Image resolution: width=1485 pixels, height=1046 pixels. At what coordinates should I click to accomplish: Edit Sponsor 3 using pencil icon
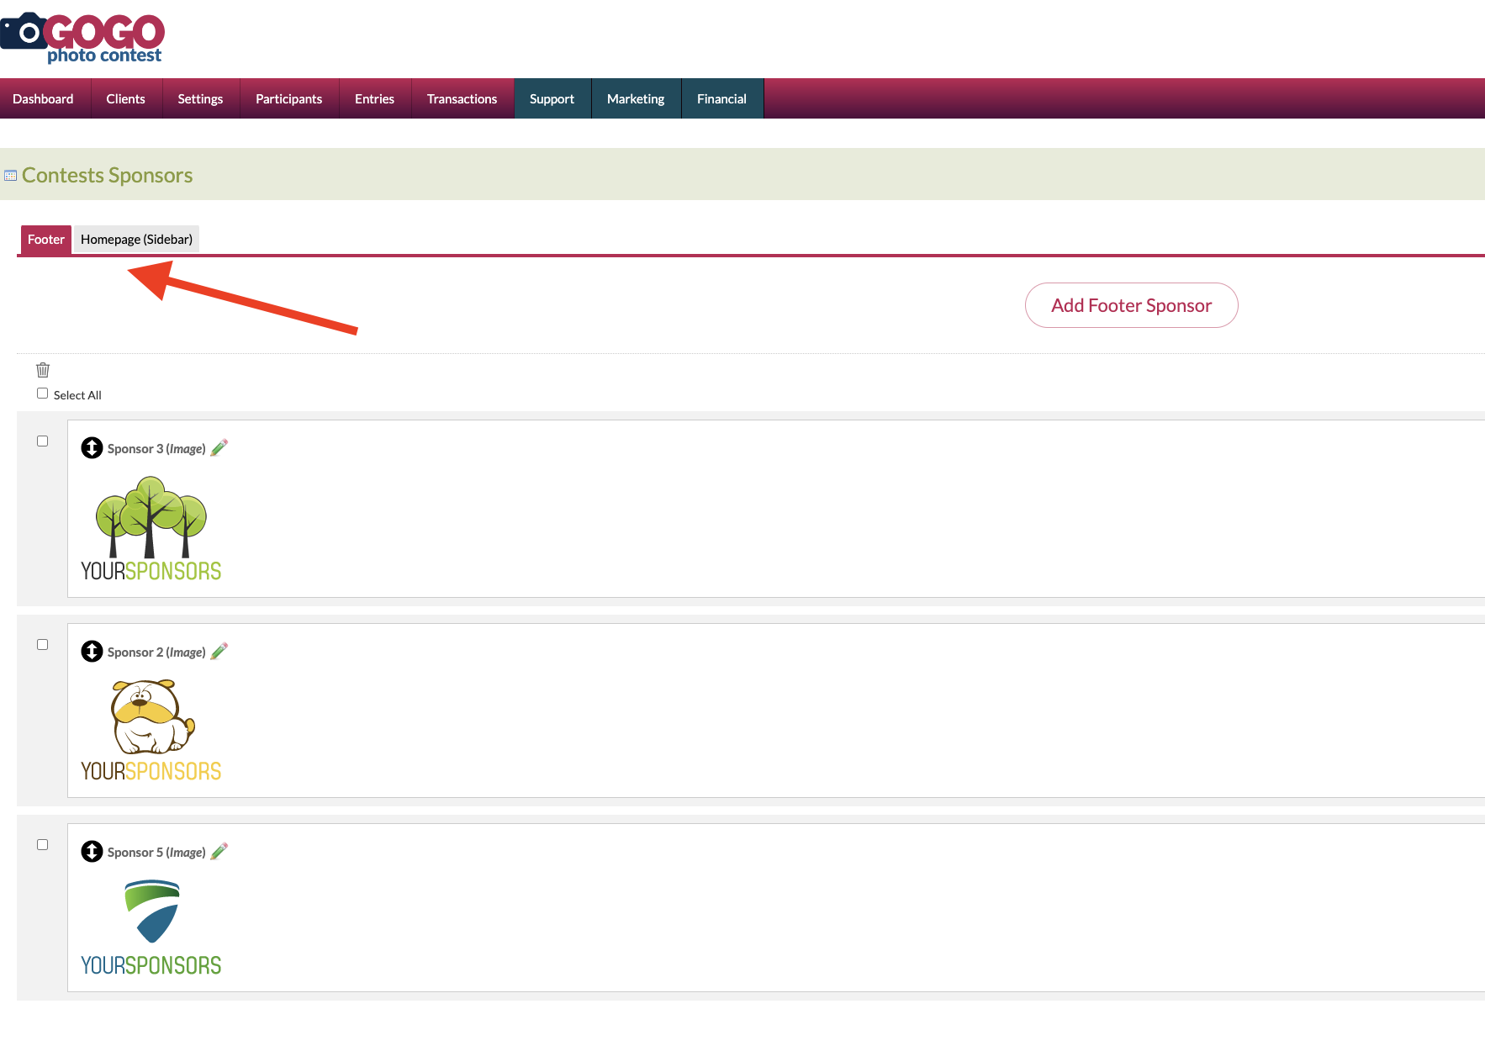(x=219, y=448)
